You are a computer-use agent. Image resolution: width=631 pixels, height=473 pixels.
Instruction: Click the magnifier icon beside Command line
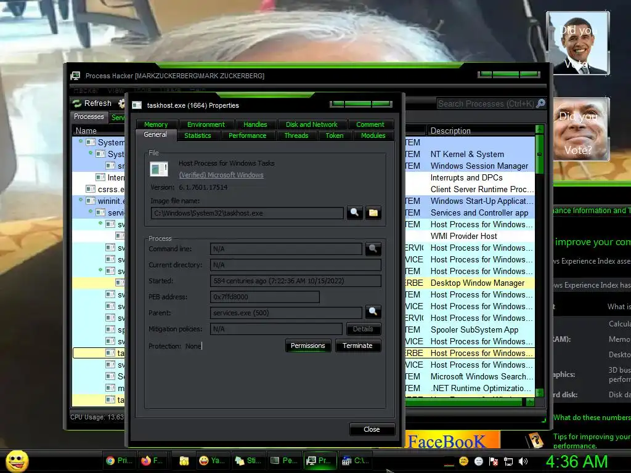pos(373,249)
